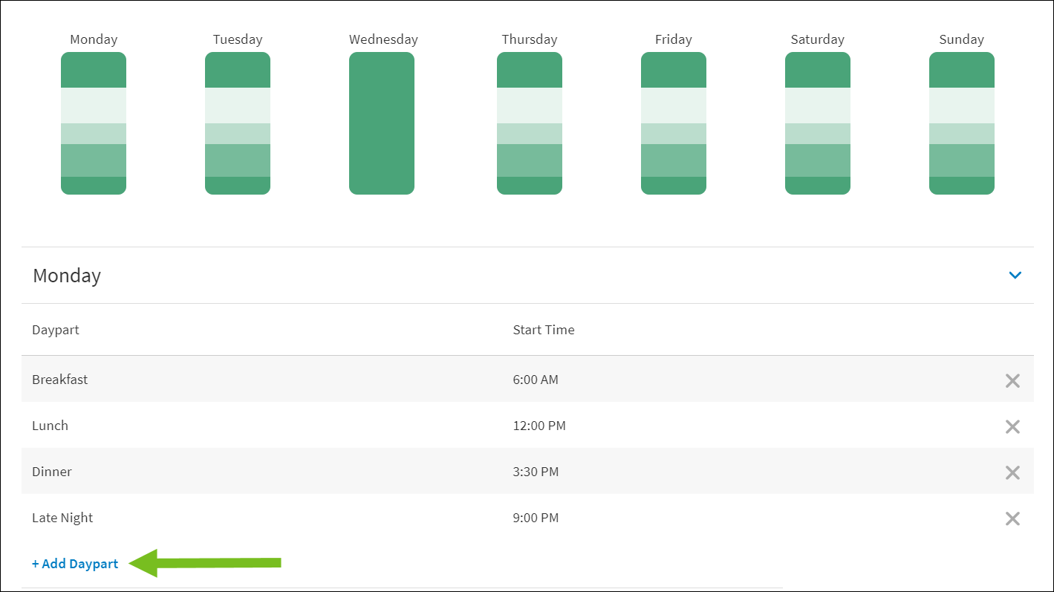Click the Late Night 9:00 PM time

(536, 518)
